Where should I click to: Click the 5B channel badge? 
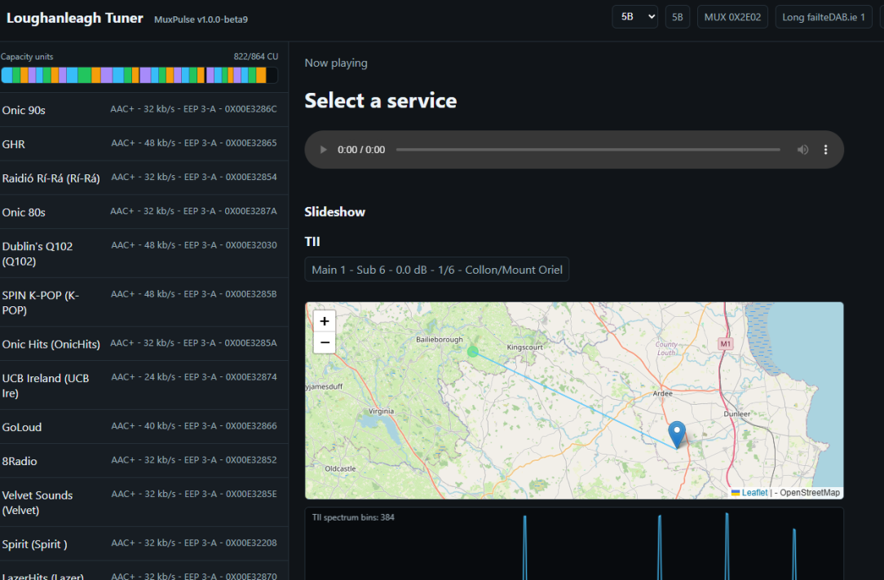pyautogui.click(x=678, y=17)
